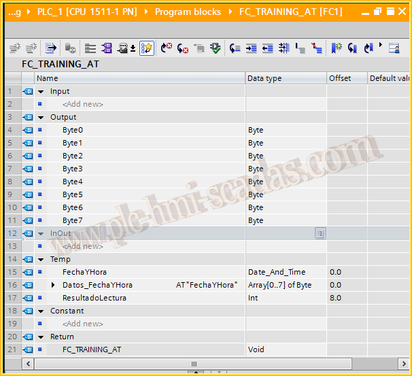Click the purple-striped list icon in toolbar

coord(107,48)
